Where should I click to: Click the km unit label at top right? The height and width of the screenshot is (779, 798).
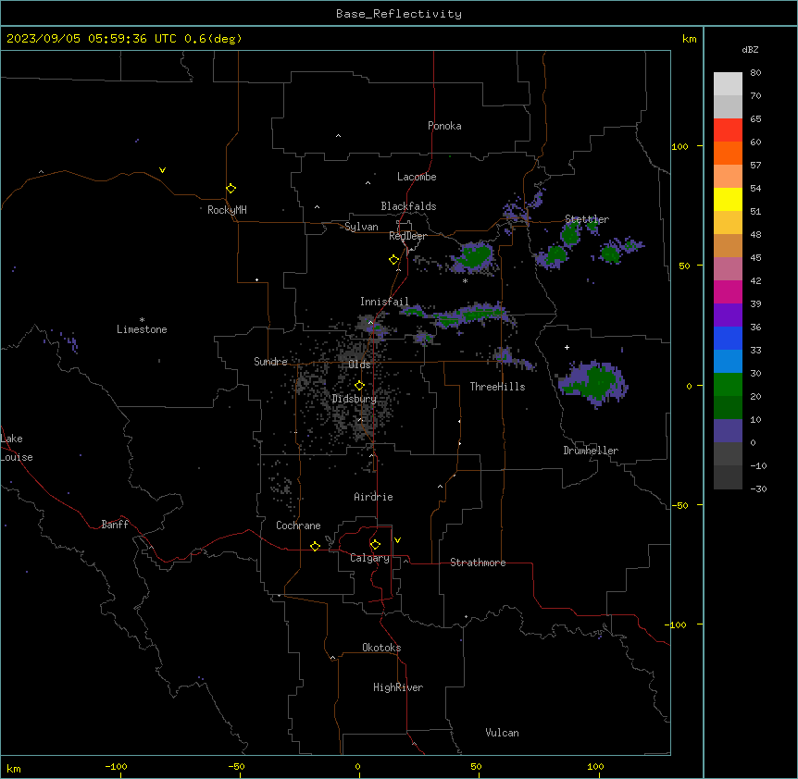(689, 39)
